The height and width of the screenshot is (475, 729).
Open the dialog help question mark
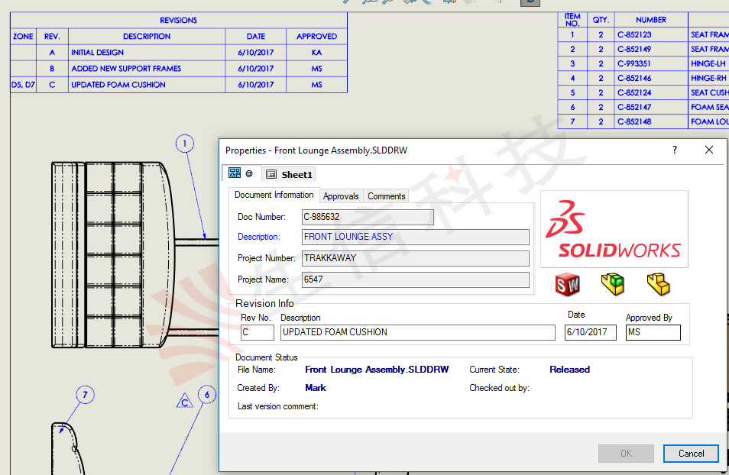(x=674, y=150)
